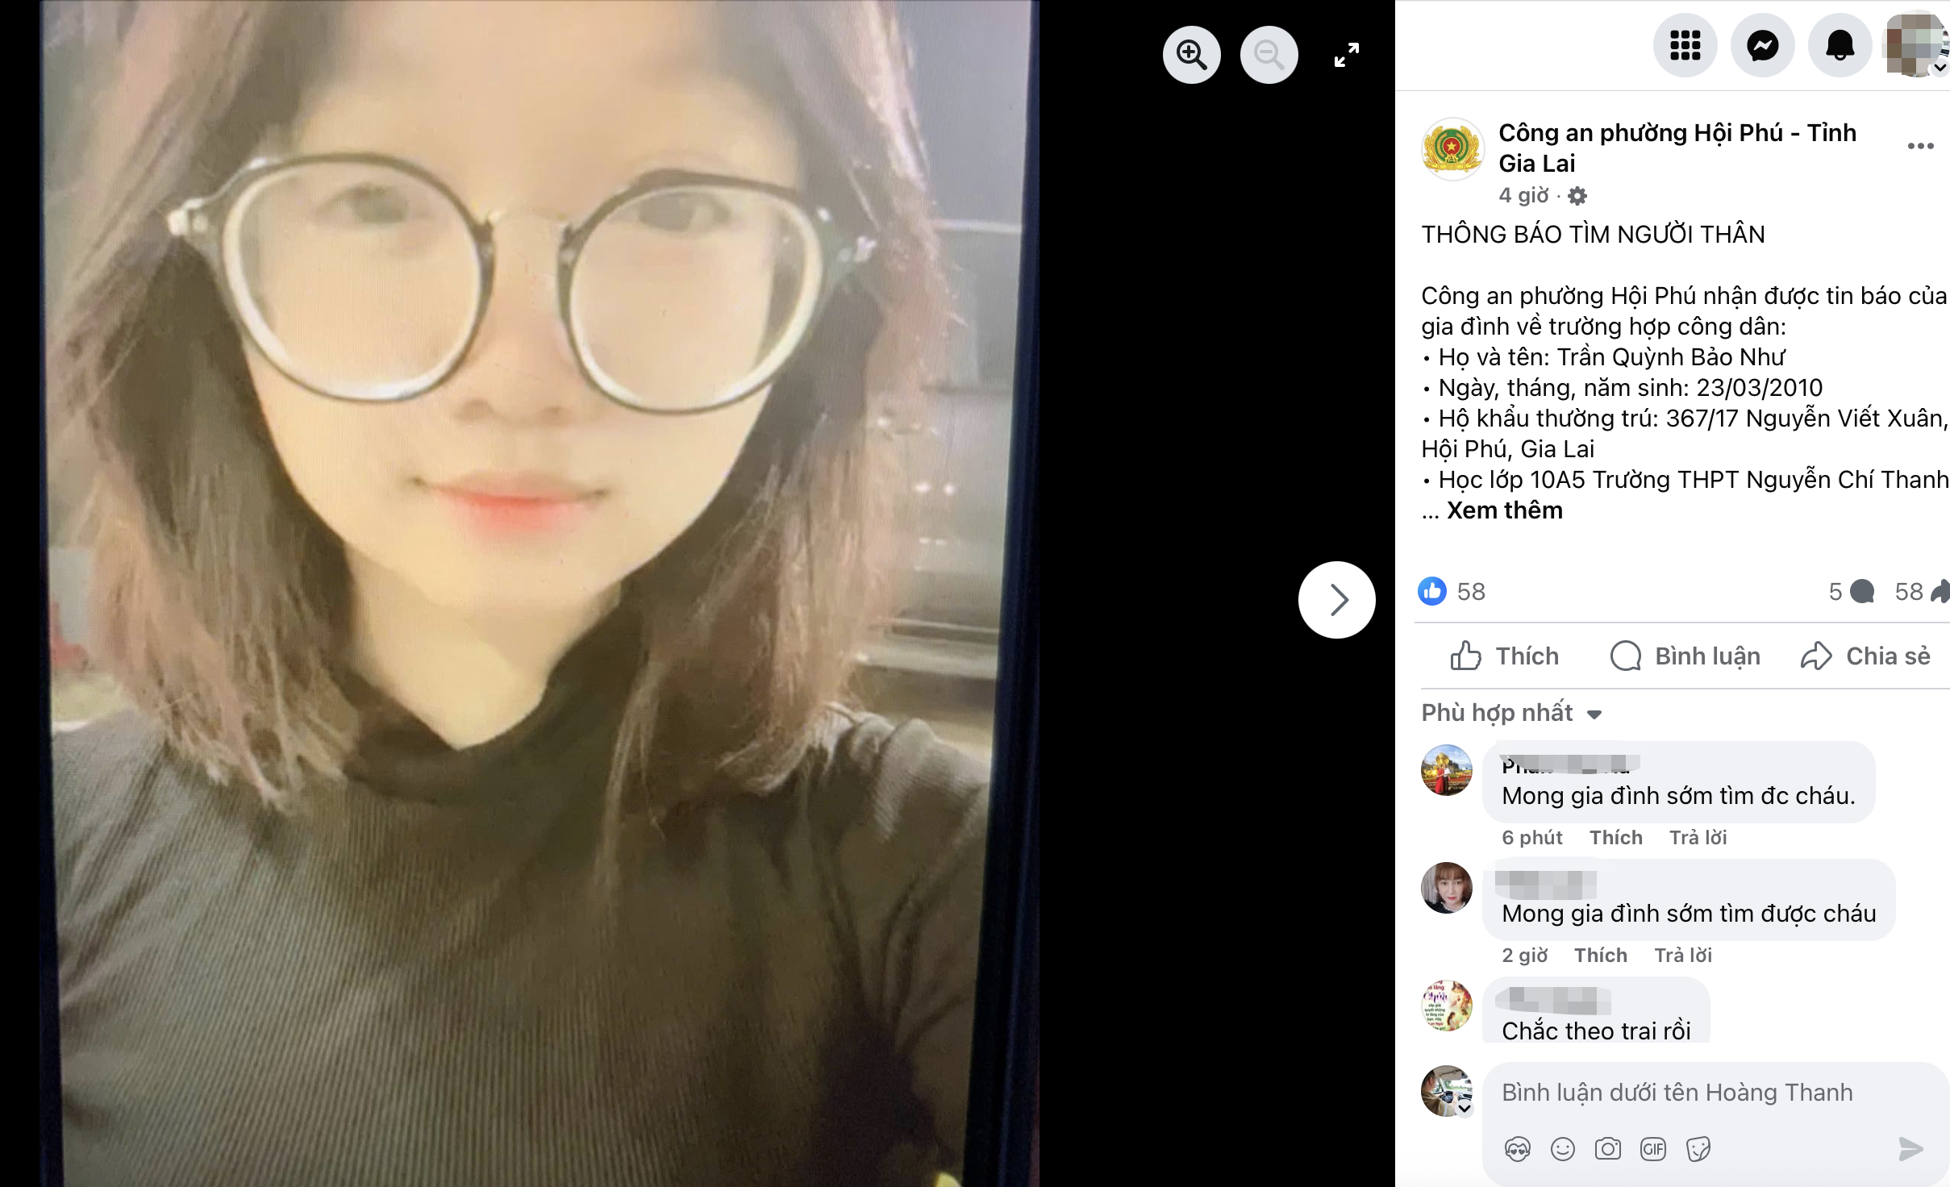Like the post with Thích button
This screenshot has height=1187, width=1950.
[1504, 656]
